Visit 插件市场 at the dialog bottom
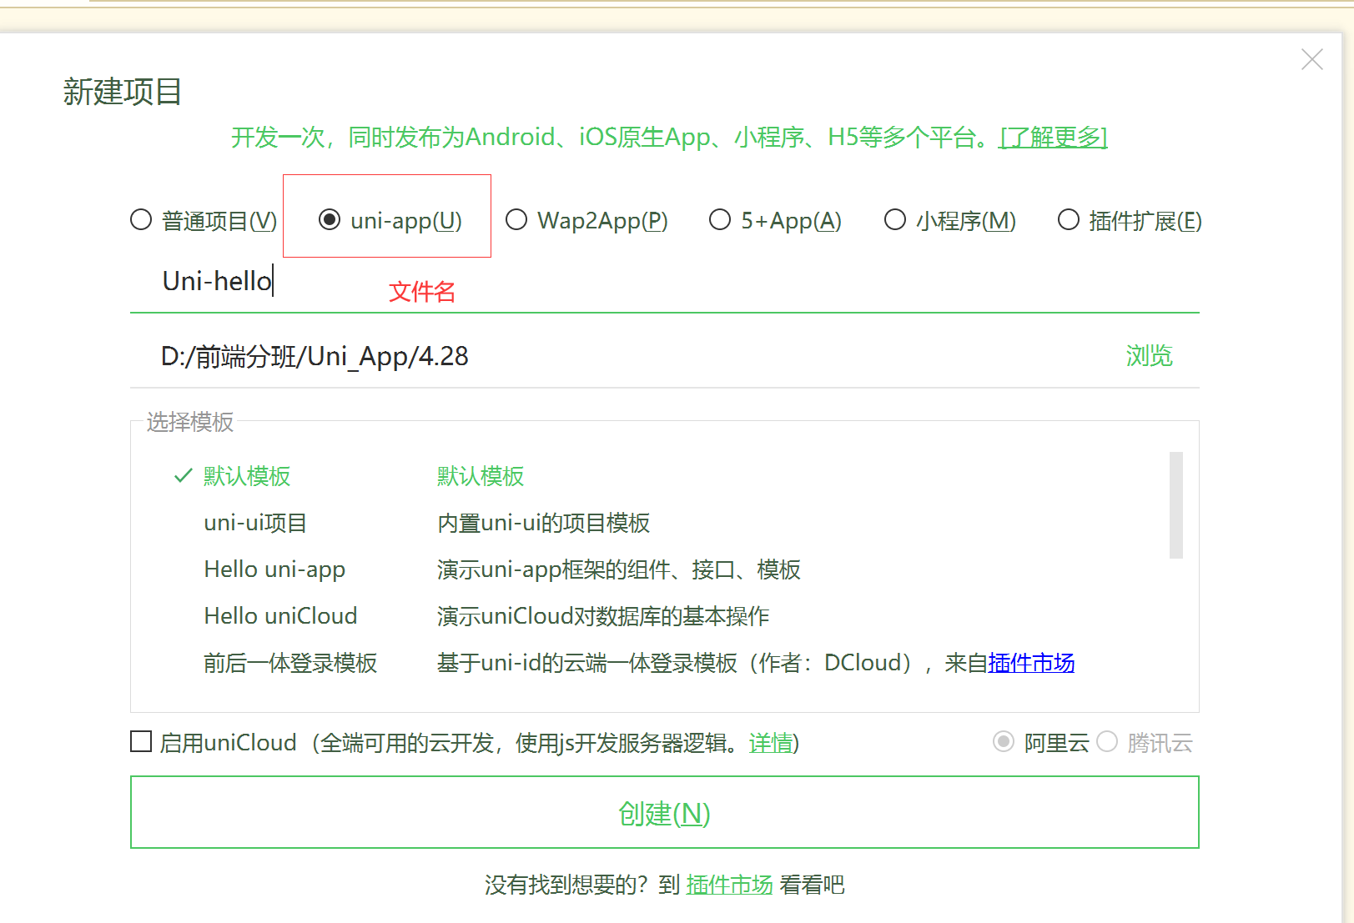1354x923 pixels. click(728, 885)
